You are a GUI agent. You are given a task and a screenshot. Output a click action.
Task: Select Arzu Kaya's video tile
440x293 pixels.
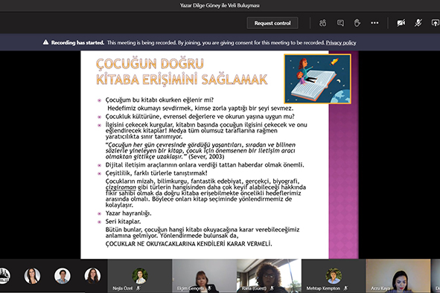398,276
